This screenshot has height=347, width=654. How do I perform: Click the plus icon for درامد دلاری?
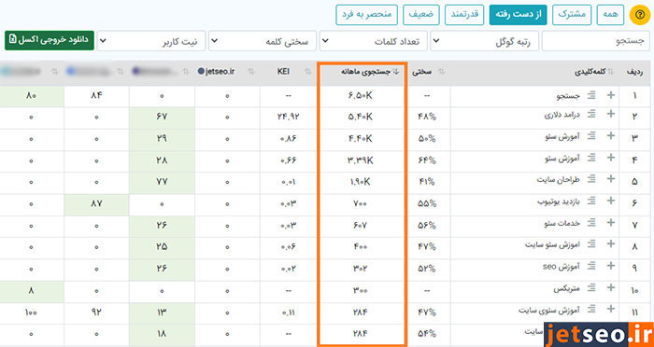pyautogui.click(x=611, y=114)
